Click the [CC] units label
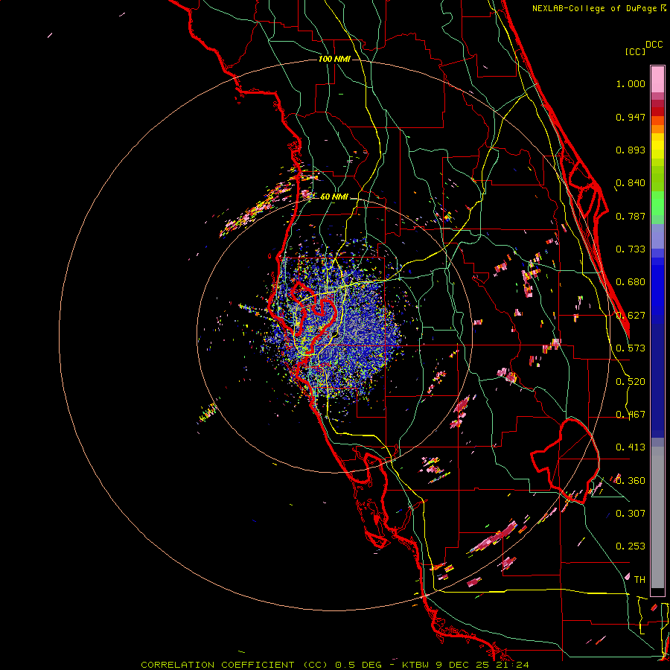This screenshot has height=670, width=670. pos(636,51)
